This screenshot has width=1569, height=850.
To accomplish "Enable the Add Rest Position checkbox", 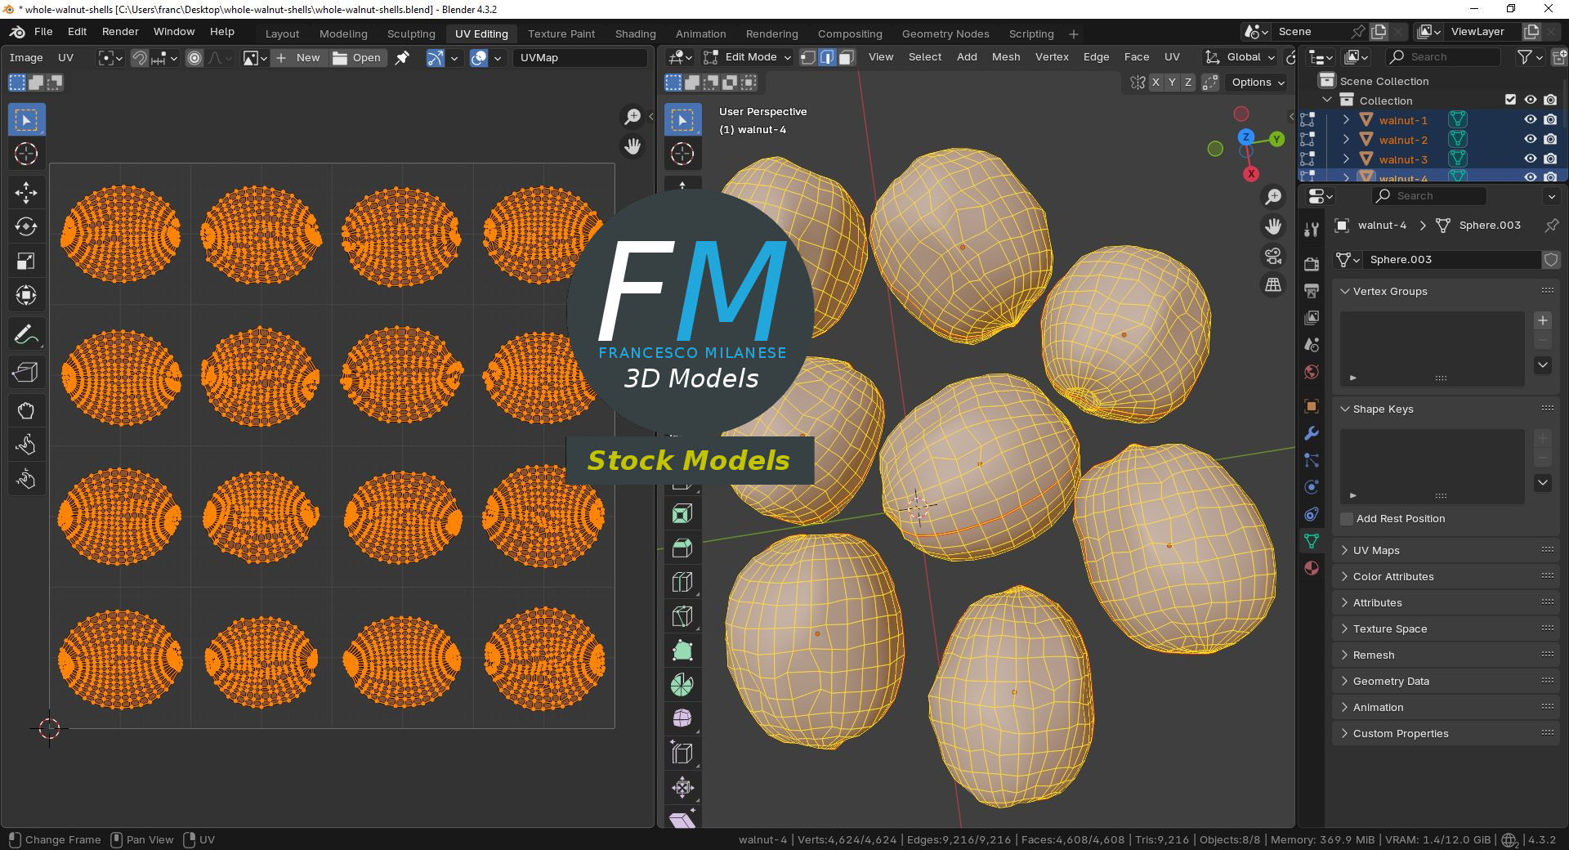I will pos(1347,519).
